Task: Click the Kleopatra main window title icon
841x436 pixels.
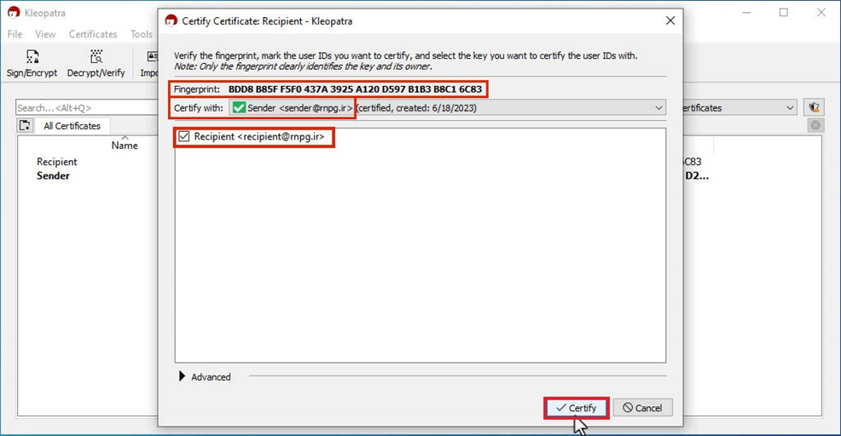Action: (14, 12)
